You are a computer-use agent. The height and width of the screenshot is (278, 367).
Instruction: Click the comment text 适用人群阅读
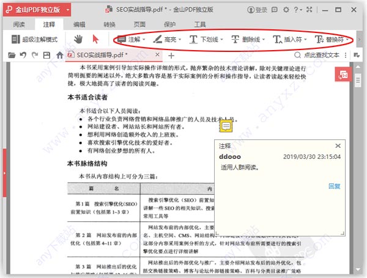pos(239,167)
